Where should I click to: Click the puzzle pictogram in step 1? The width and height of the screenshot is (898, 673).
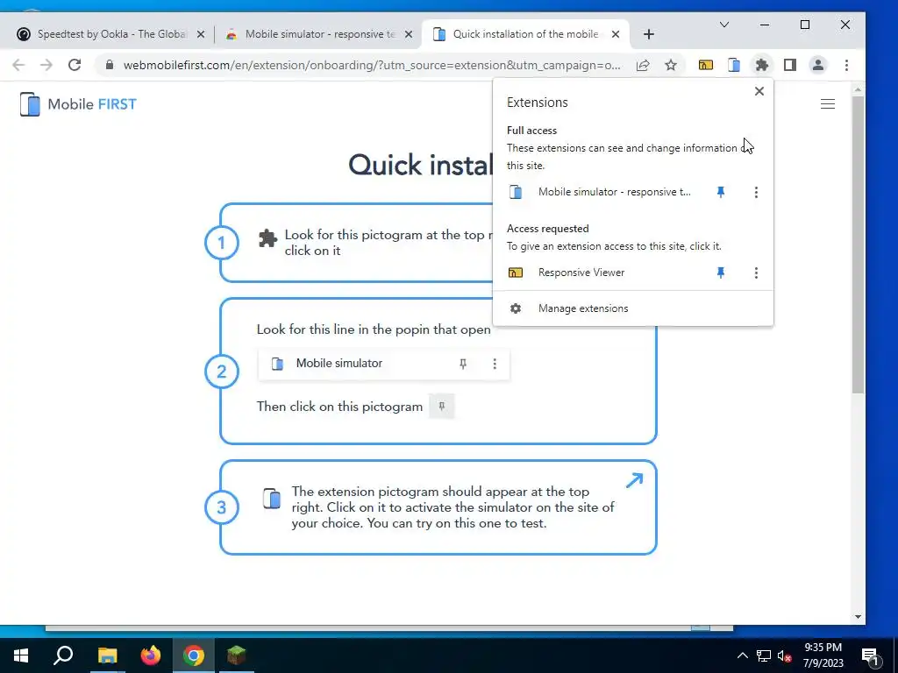click(x=267, y=237)
